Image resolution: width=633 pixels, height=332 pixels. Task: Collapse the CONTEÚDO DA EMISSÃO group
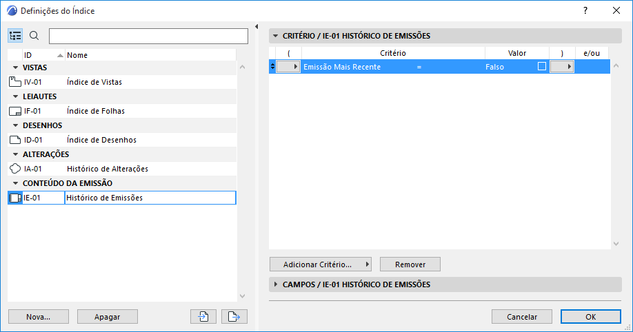(x=15, y=183)
